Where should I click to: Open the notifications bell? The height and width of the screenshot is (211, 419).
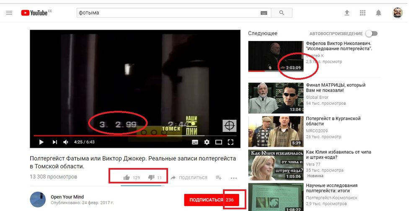378,13
